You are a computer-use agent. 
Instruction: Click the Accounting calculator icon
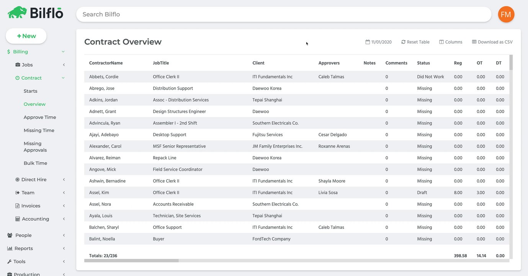[18, 219]
